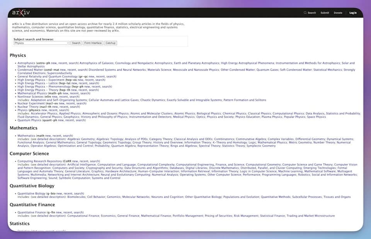The height and width of the screenshot is (239, 371).
Task: Open the Mathematics (math) archive link
Action: tap(26, 136)
